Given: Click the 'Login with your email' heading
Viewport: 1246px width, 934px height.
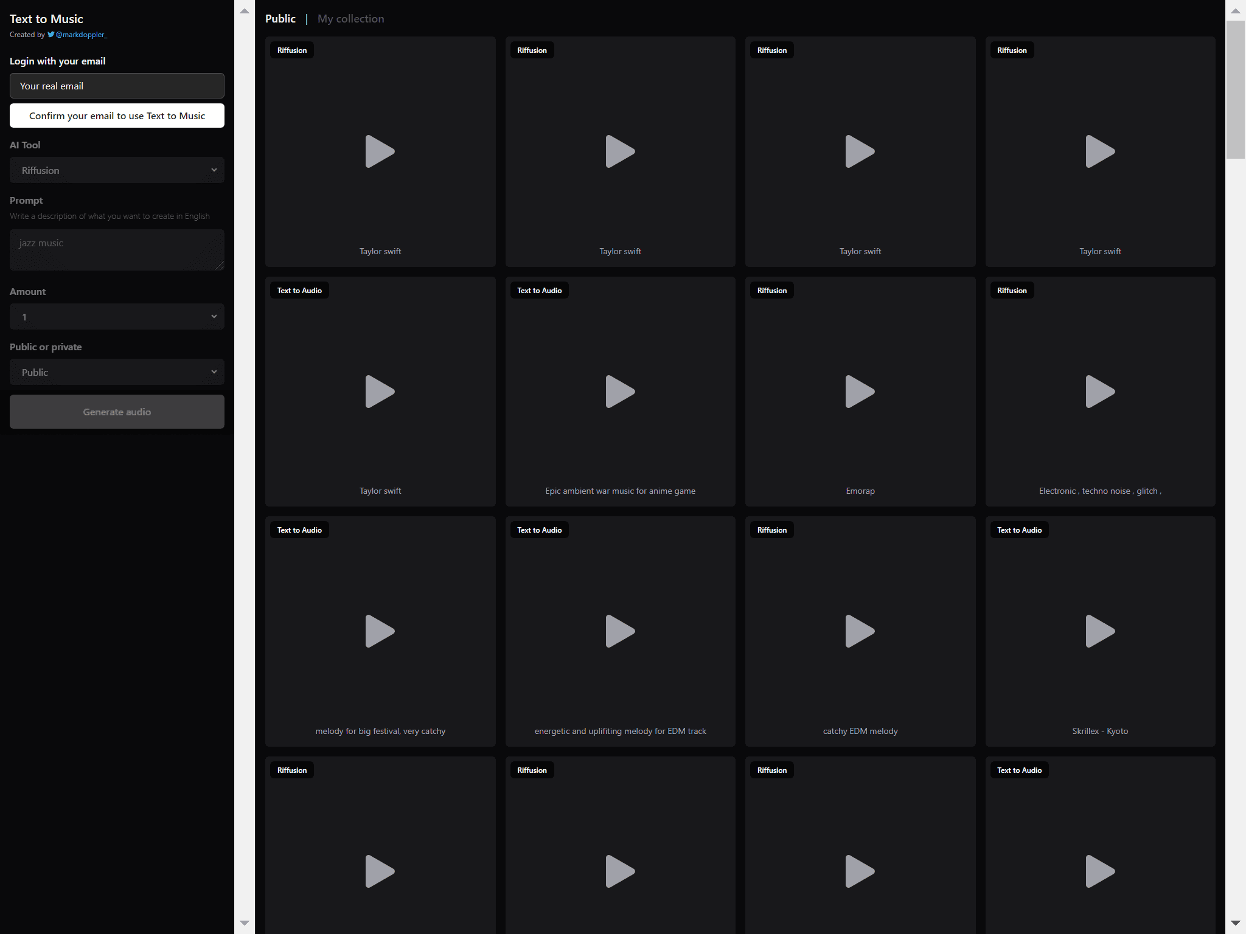Looking at the screenshot, I should click(57, 61).
